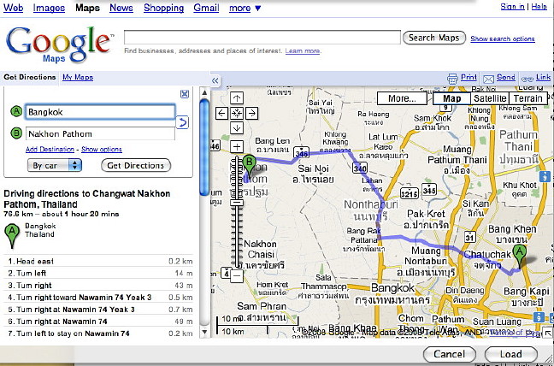The width and height of the screenshot is (554, 366).
Task: Click the scrollbar up arrow
Action: (204, 92)
